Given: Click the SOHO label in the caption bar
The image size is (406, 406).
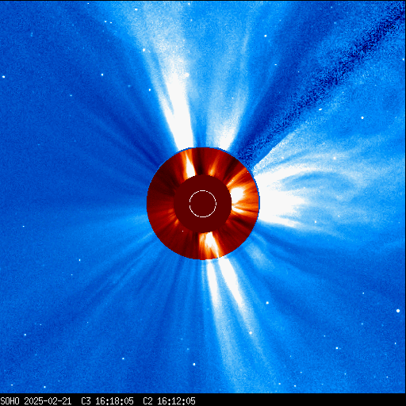Looking at the screenshot, I should tap(10, 401).
